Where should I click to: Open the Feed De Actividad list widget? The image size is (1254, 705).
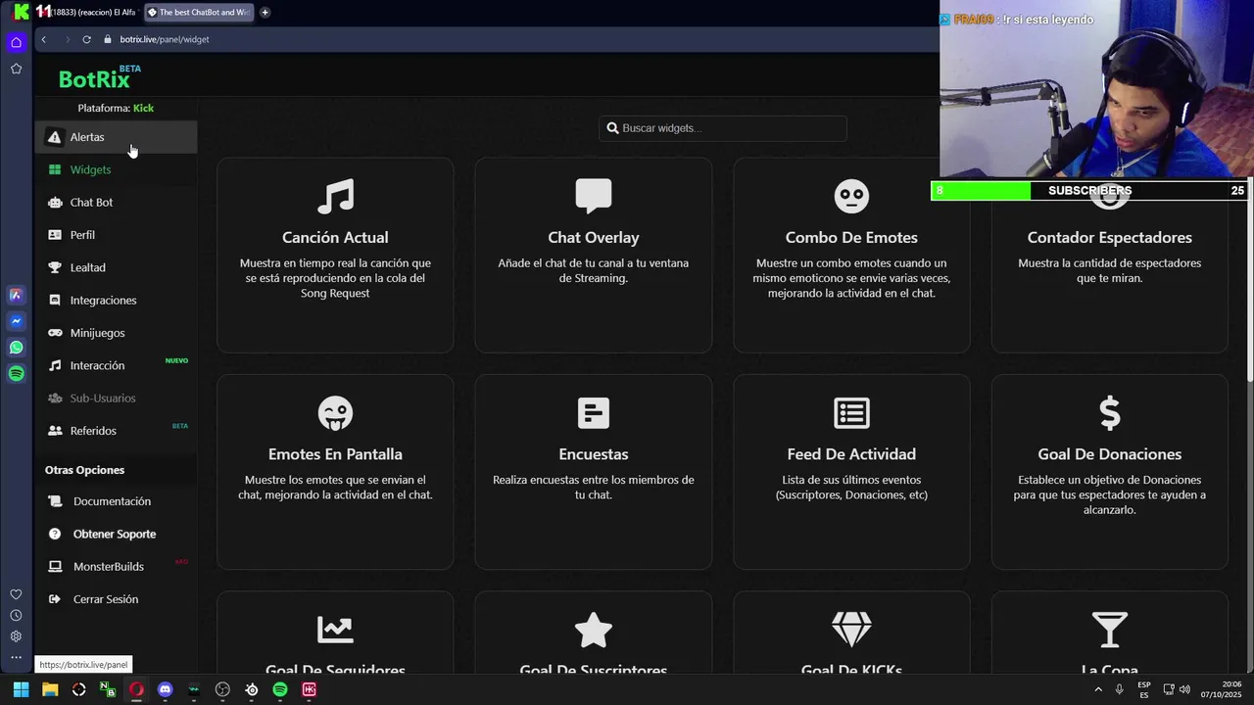click(851, 472)
